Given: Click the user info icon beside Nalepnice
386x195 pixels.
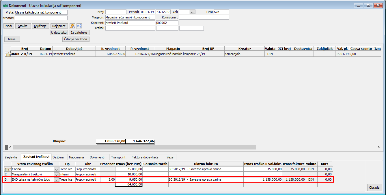Looking at the screenshot, I should click(72, 26).
